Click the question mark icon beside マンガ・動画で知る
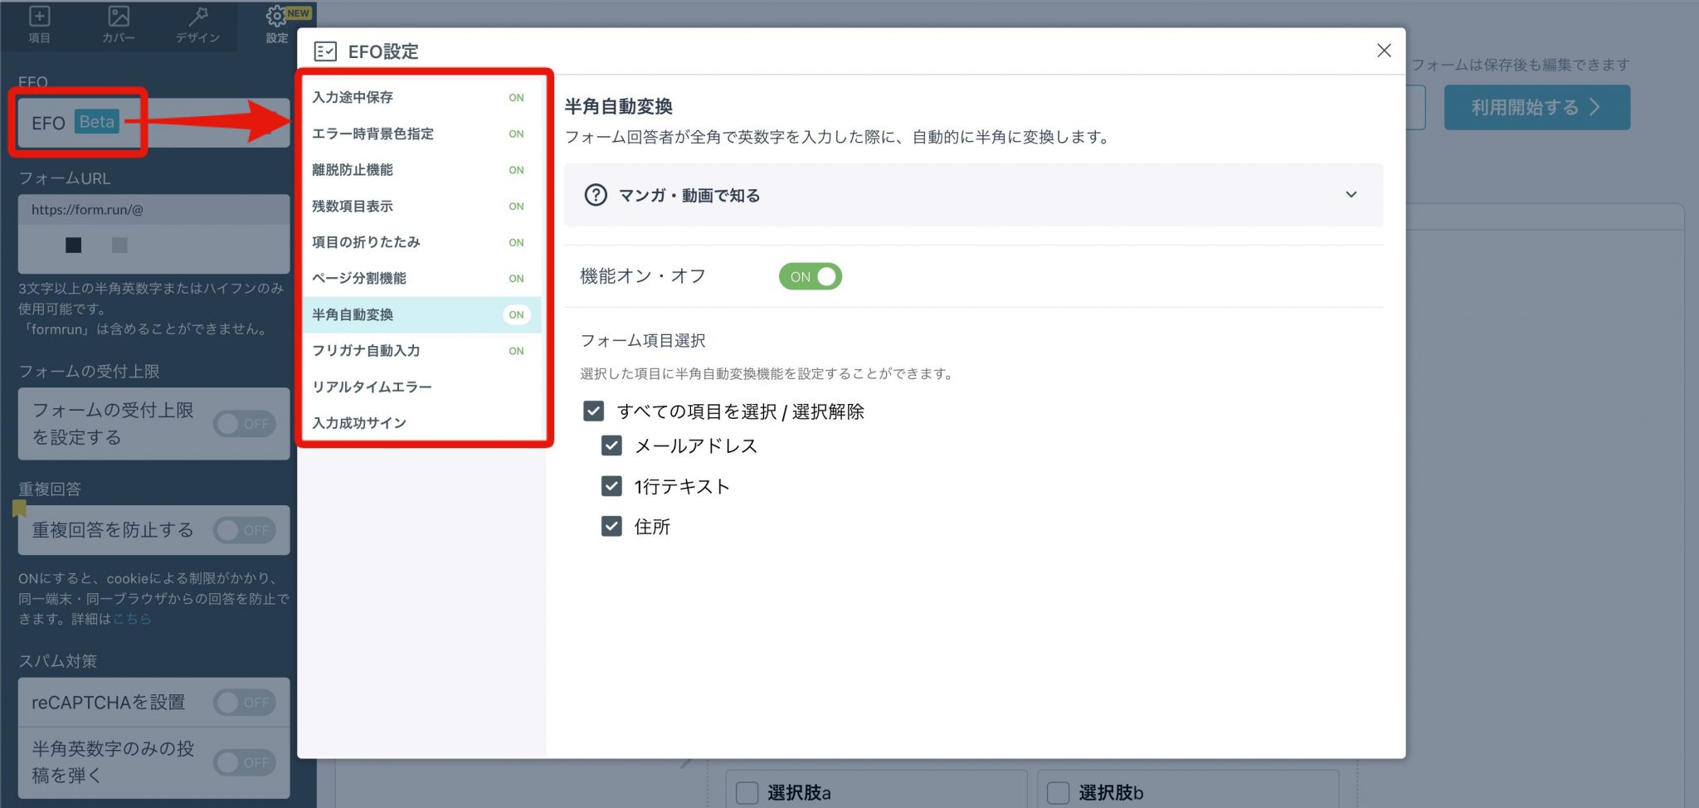The height and width of the screenshot is (808, 1699). (x=596, y=195)
